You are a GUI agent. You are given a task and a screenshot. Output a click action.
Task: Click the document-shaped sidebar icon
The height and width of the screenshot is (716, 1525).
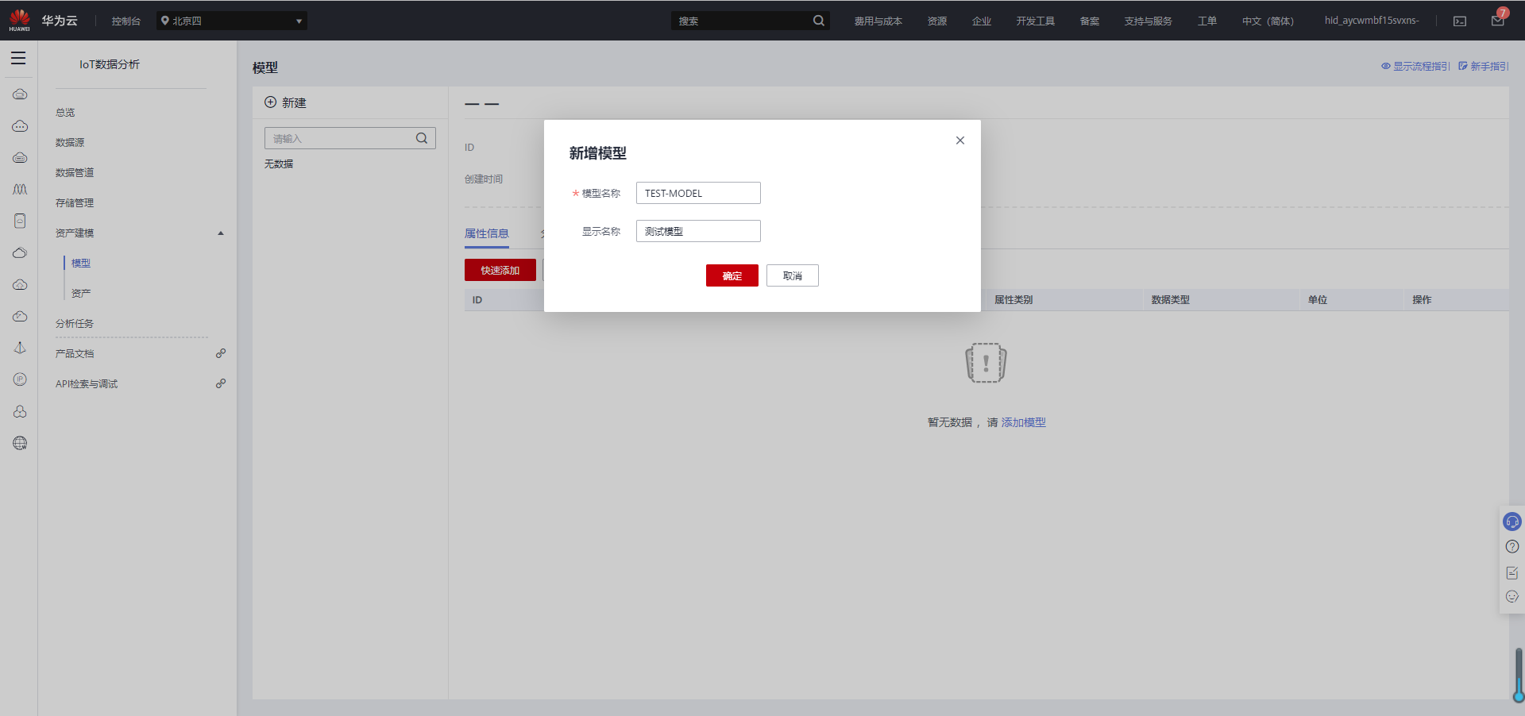coord(20,221)
